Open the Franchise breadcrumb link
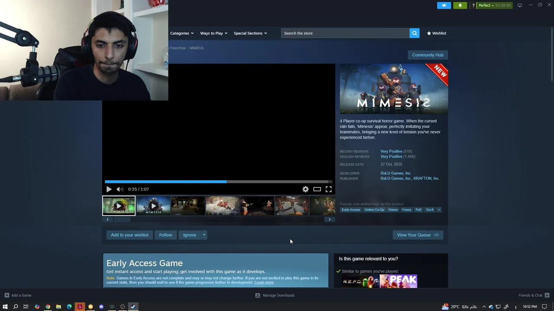The image size is (554, 311). pos(177,48)
